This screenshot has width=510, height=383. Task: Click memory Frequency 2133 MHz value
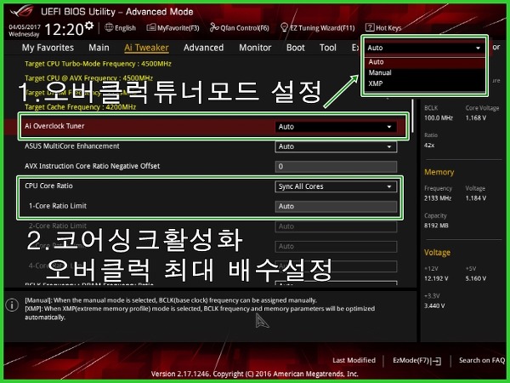(x=438, y=198)
